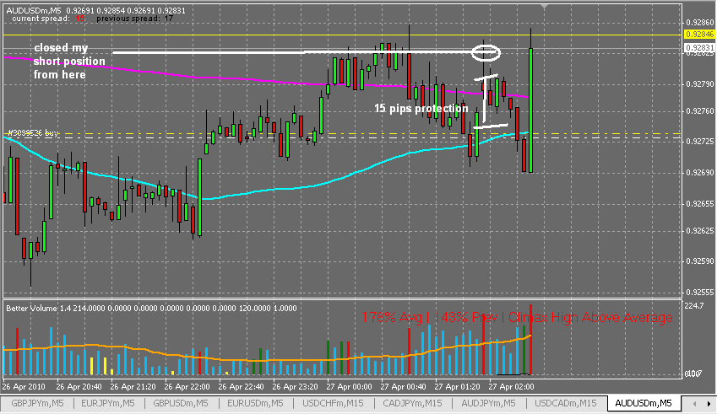This screenshot has height=414, width=717.
Task: Click the active AUDUSDm,M5 tab
Action: 644,404
